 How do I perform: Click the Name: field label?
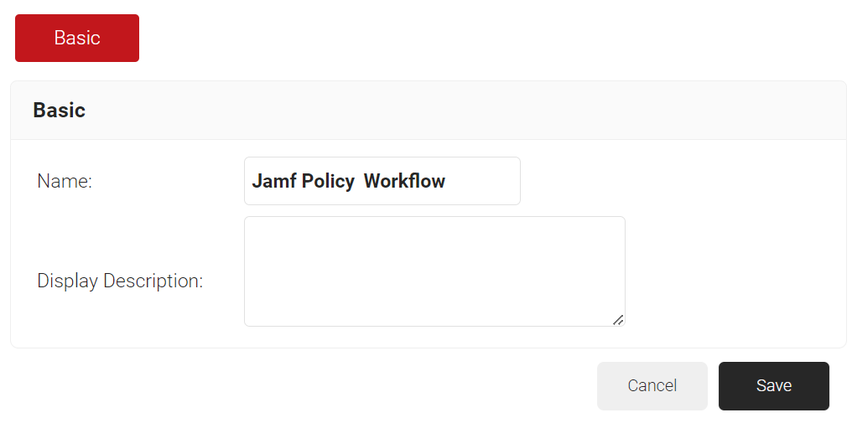pos(65,181)
